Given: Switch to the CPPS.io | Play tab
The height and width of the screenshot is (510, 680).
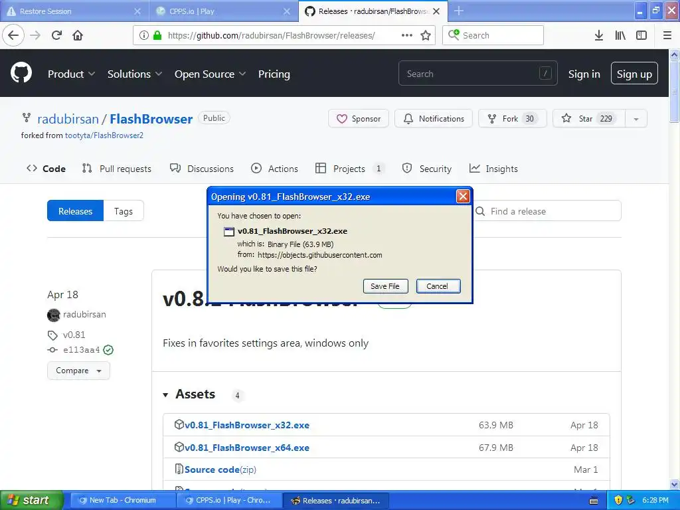Looking at the screenshot, I should [224, 11].
